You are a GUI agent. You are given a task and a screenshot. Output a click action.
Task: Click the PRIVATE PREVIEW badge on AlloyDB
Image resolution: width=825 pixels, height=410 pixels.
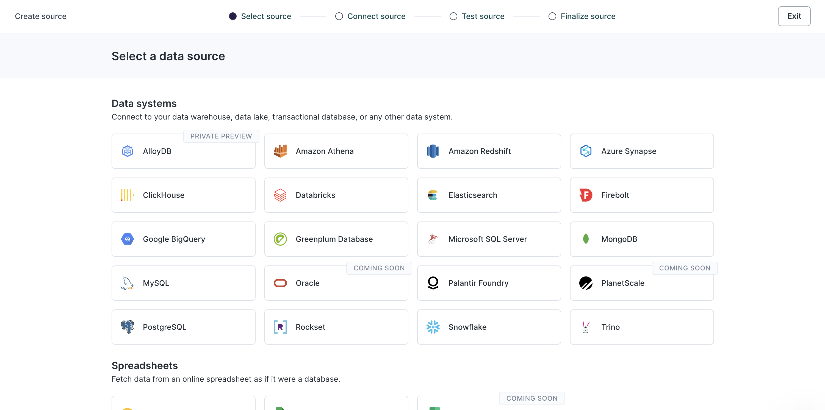(221, 136)
